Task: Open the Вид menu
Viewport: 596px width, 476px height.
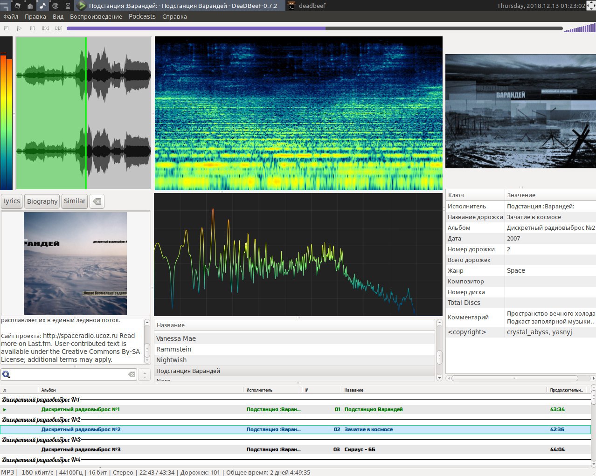Action: tap(58, 16)
